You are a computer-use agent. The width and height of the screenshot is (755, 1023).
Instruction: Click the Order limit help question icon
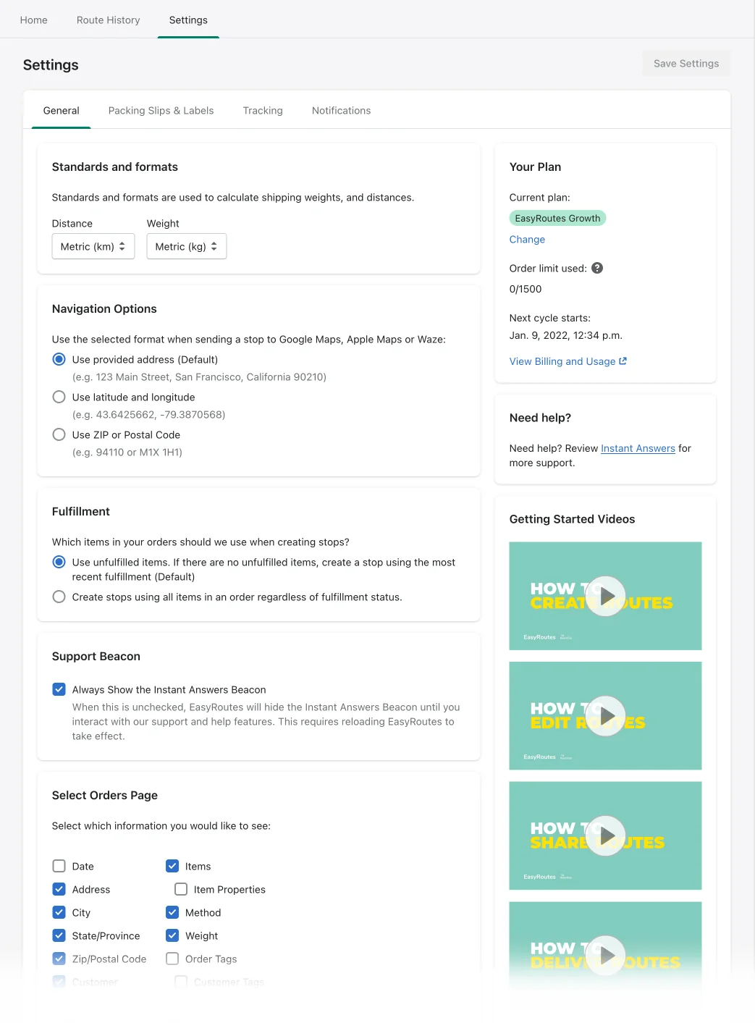pyautogui.click(x=597, y=268)
